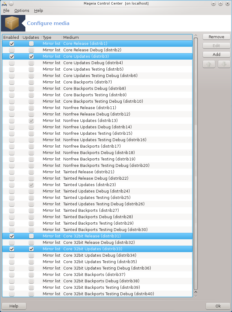Select row Nonfree Updates Testing (distrib15)

click(x=97, y=133)
